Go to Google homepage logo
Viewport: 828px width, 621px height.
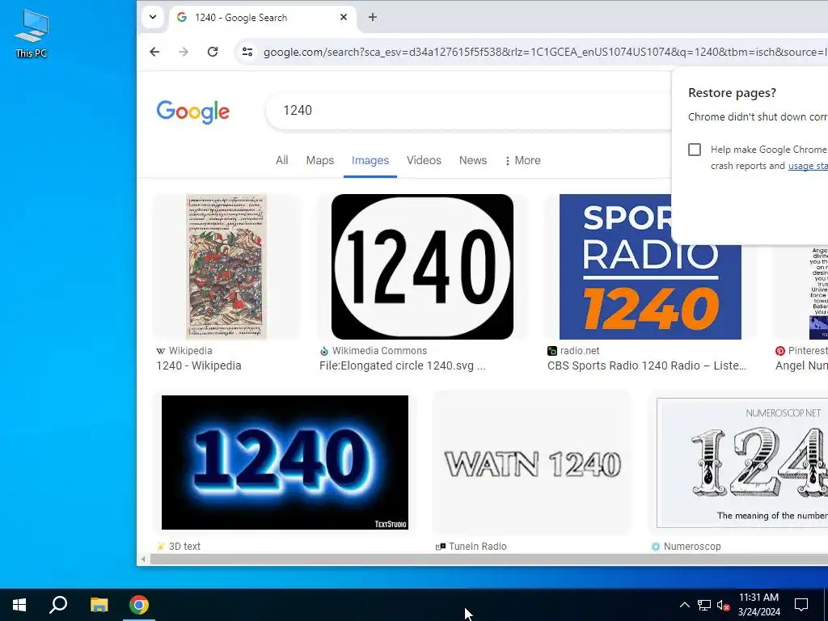[192, 111]
